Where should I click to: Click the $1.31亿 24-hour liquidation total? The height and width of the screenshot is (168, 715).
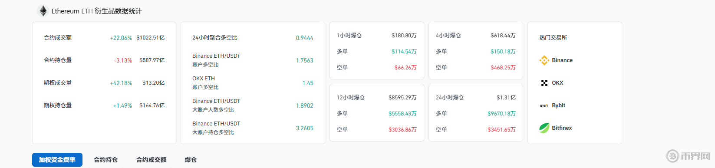click(506, 98)
